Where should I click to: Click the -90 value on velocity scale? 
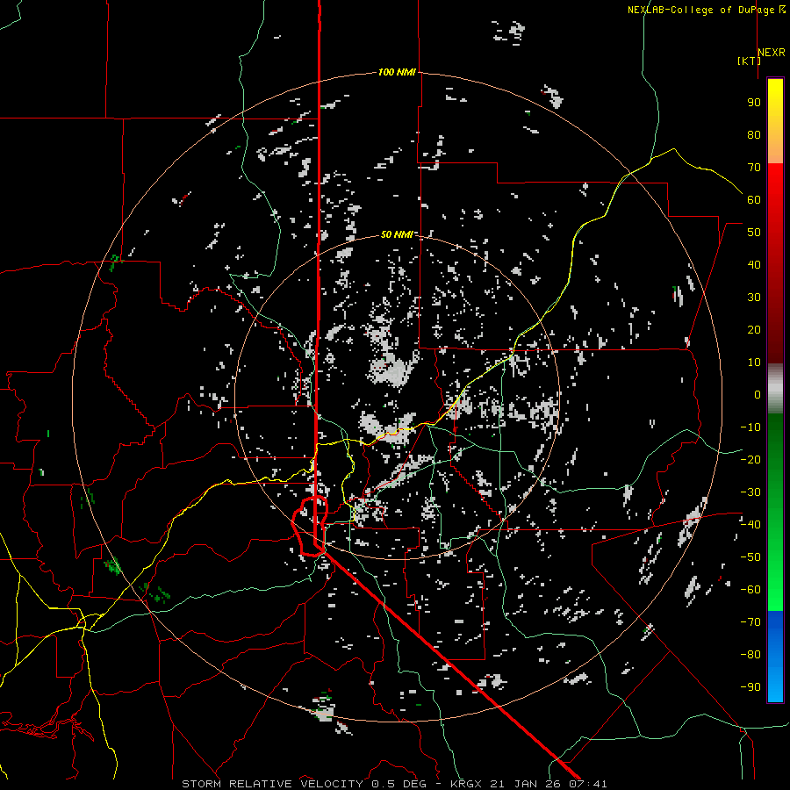[x=750, y=687]
